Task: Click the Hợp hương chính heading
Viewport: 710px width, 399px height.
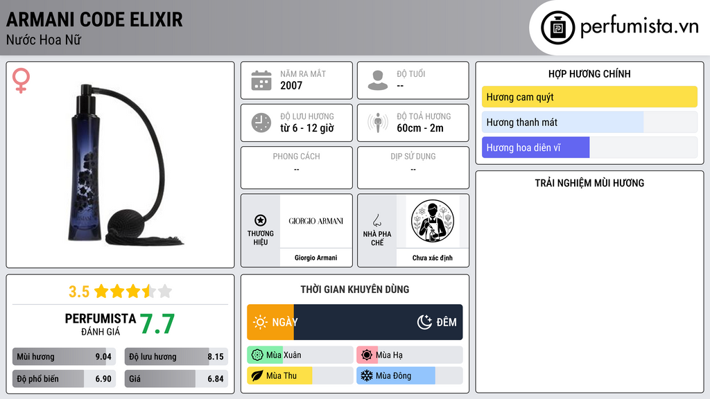Action: point(589,73)
